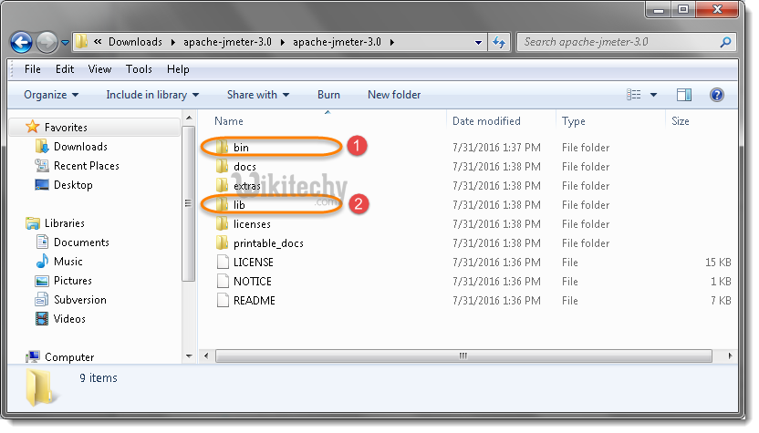This screenshot has width=759, height=433.
Task: Open the Edit menu
Action: 65,69
